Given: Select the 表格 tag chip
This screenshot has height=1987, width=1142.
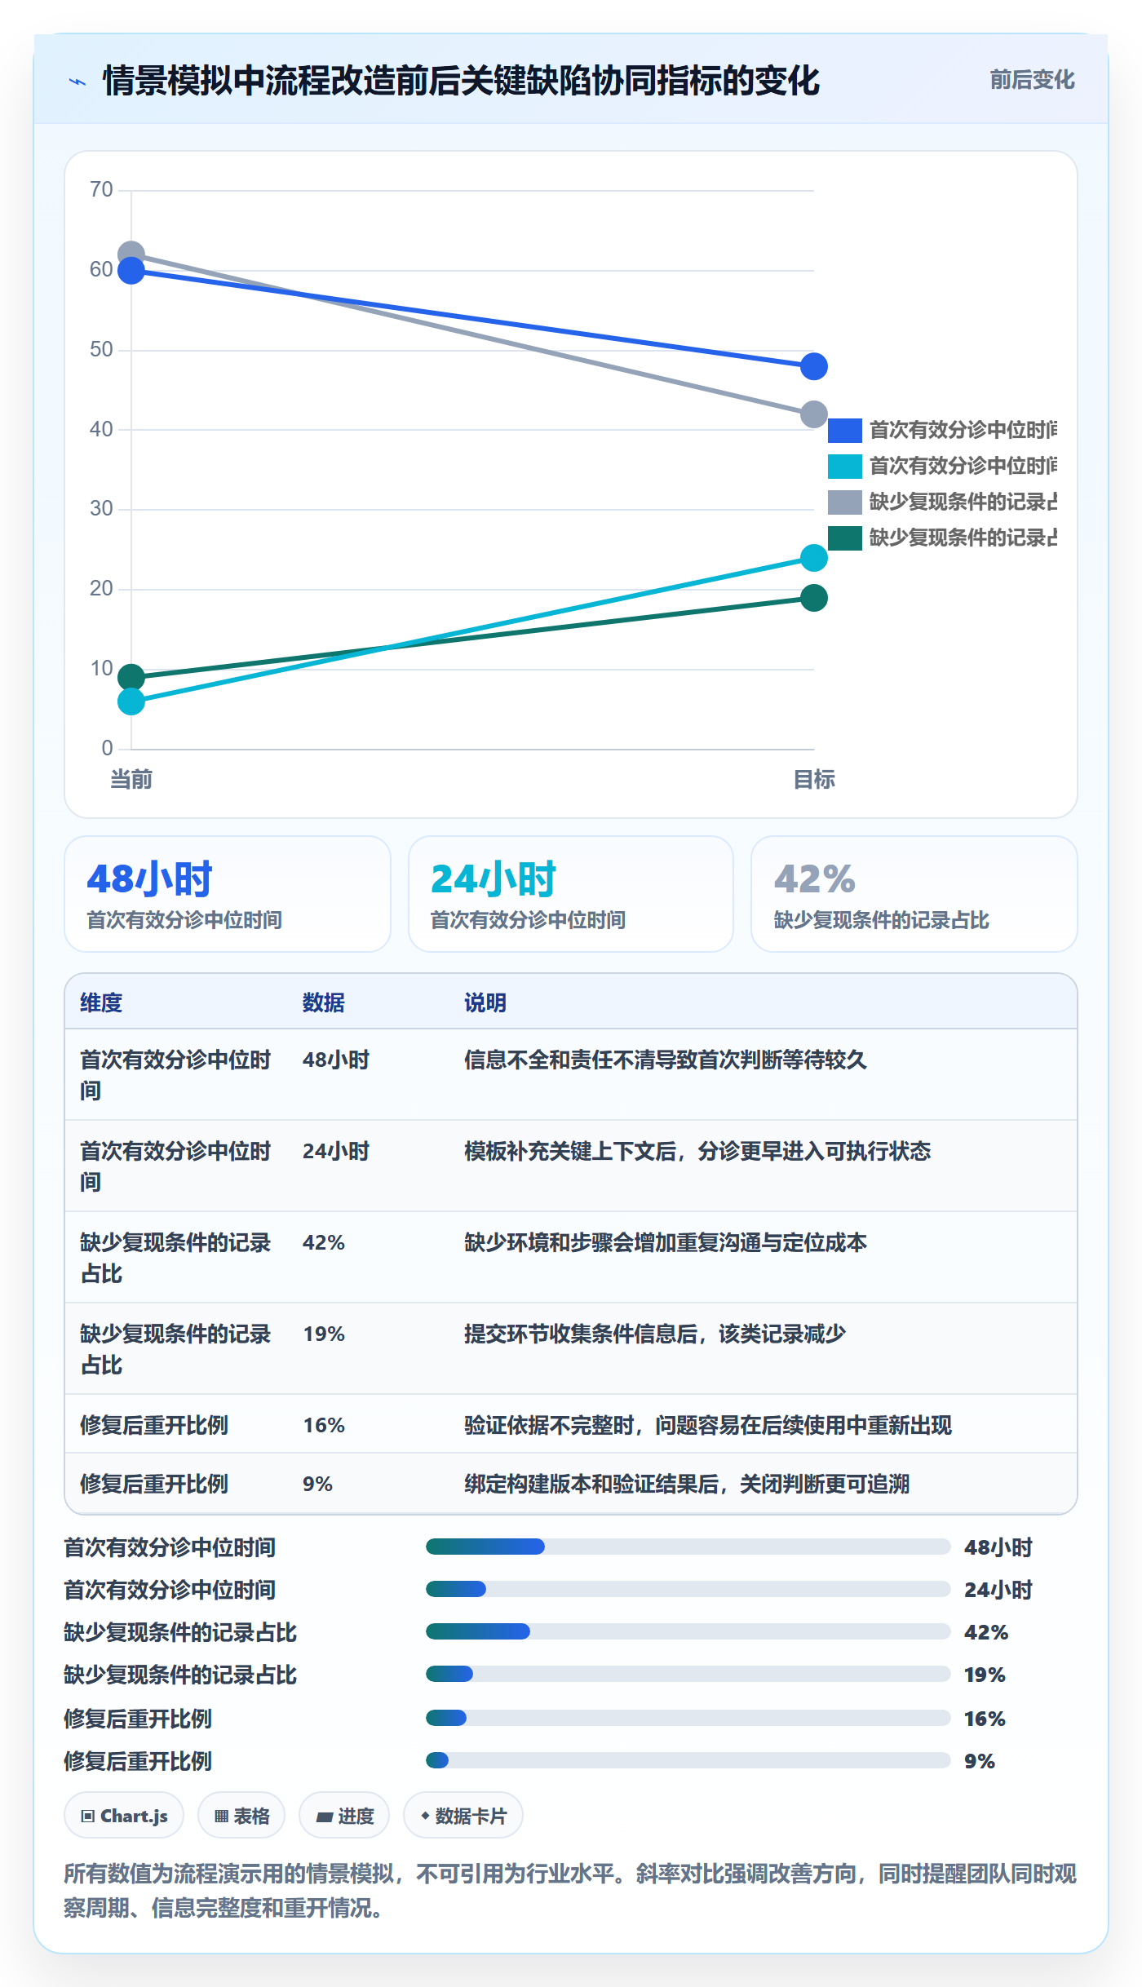Looking at the screenshot, I should (241, 1816).
